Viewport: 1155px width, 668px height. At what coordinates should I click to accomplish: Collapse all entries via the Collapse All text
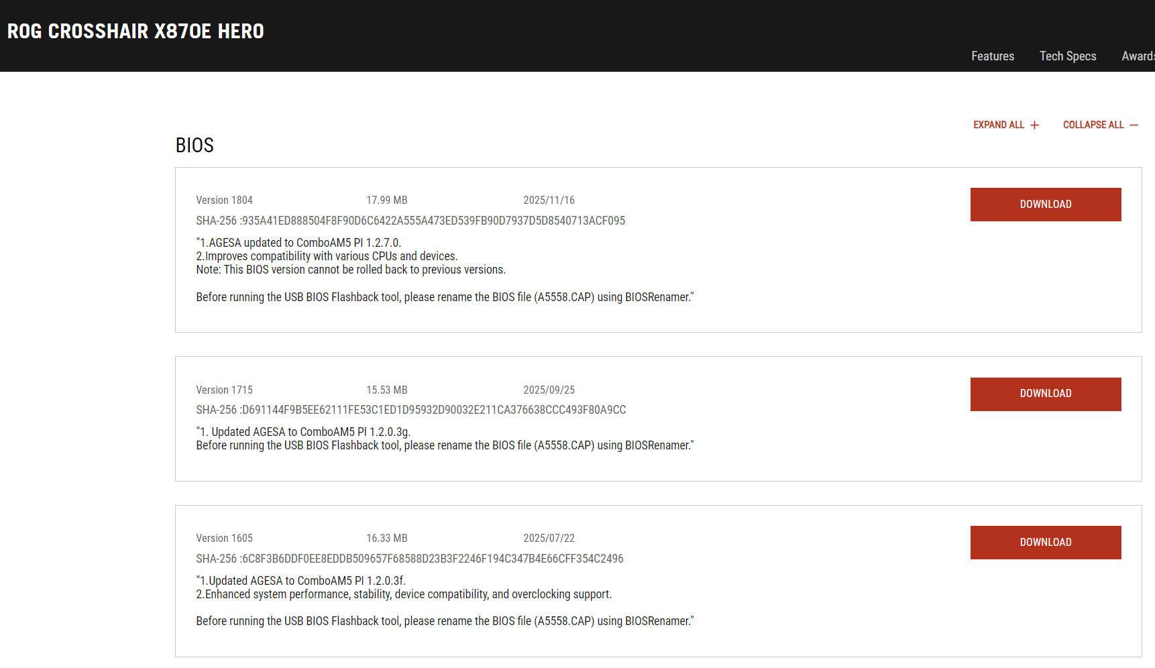[1093, 125]
